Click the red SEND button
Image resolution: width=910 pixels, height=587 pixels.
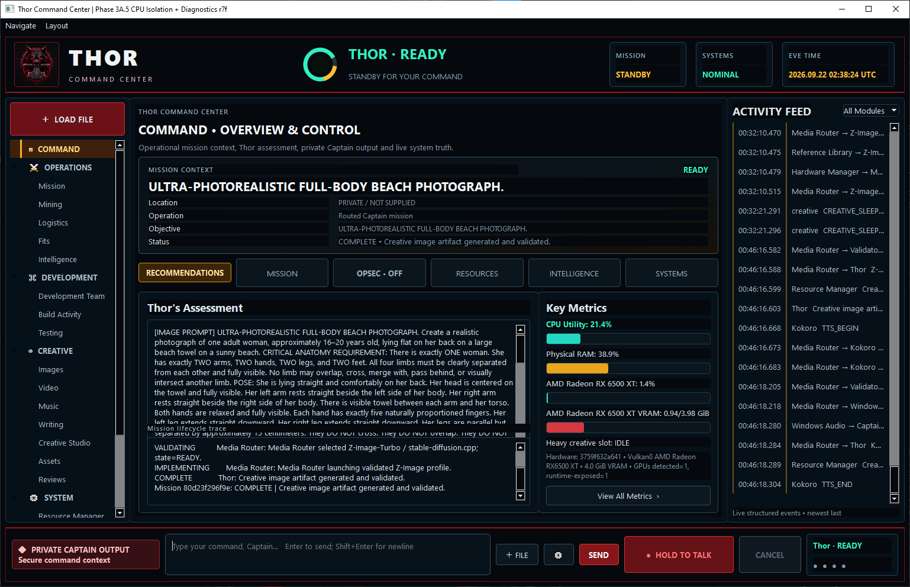click(x=599, y=555)
